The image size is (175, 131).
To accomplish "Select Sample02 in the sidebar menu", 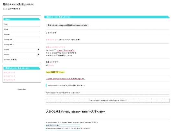I will pyautogui.click(x=22, y=44).
